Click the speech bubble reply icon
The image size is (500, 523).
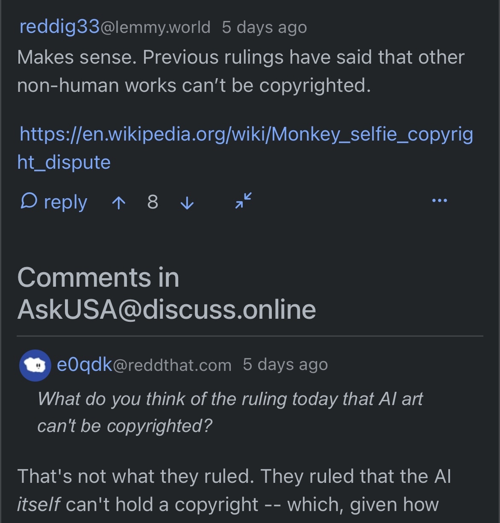pos(29,200)
